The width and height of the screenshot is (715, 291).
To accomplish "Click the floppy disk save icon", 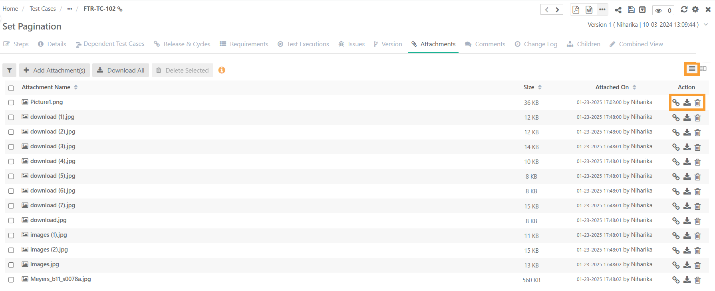I will tap(631, 10).
